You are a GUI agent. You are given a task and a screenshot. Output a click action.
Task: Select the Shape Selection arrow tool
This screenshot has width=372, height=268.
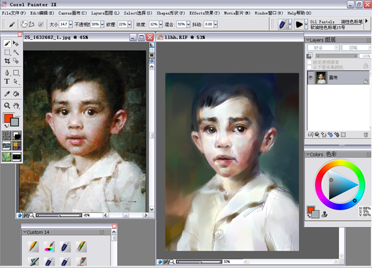click(16, 81)
